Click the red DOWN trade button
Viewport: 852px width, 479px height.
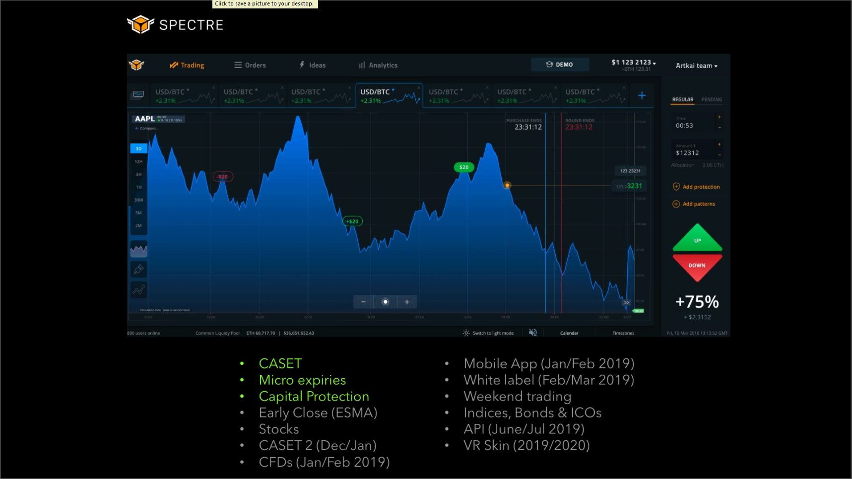(x=697, y=267)
